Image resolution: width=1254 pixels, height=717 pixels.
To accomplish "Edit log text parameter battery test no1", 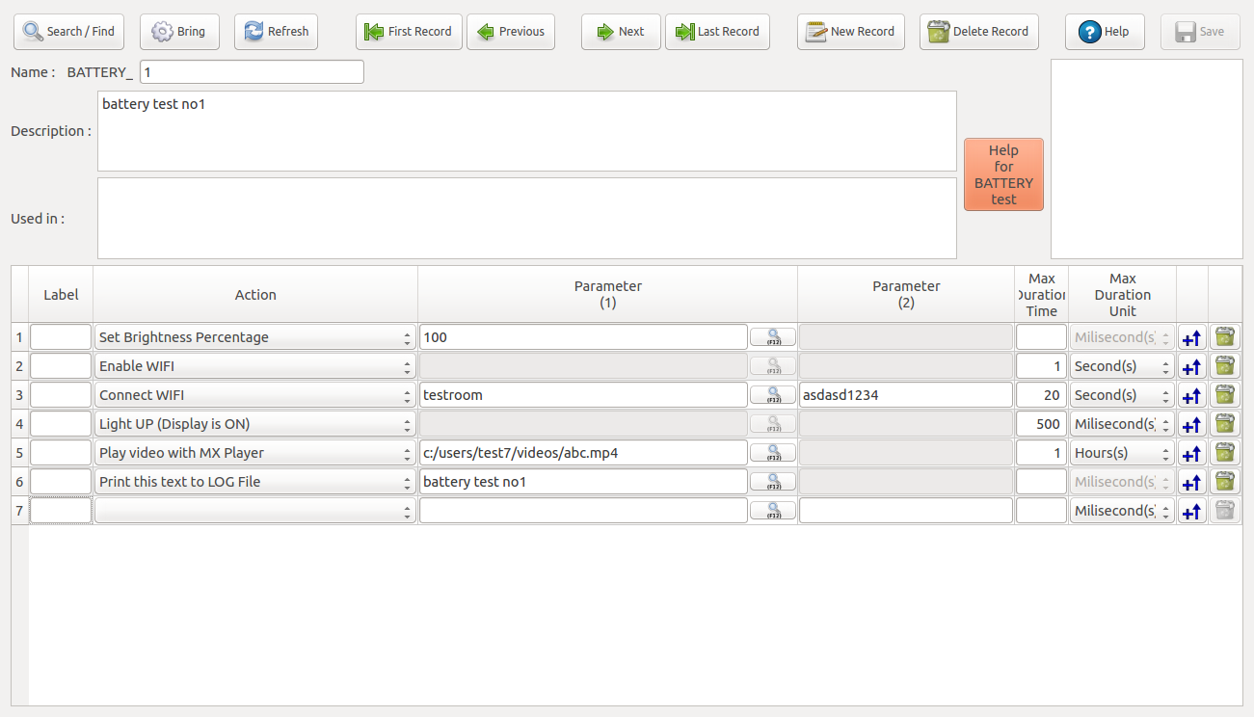I will coord(583,482).
